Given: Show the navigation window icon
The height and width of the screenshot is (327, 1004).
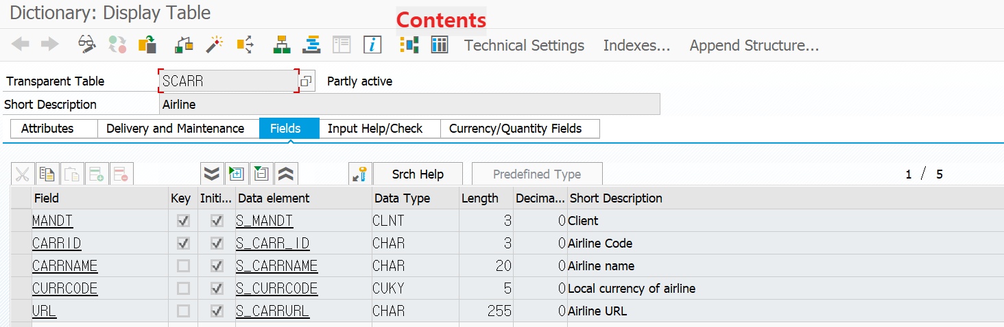Looking at the screenshot, I should pos(312,45).
